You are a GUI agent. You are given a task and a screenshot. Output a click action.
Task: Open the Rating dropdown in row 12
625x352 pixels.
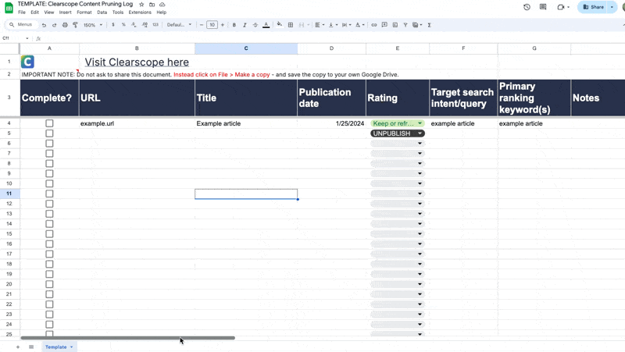[398, 204]
